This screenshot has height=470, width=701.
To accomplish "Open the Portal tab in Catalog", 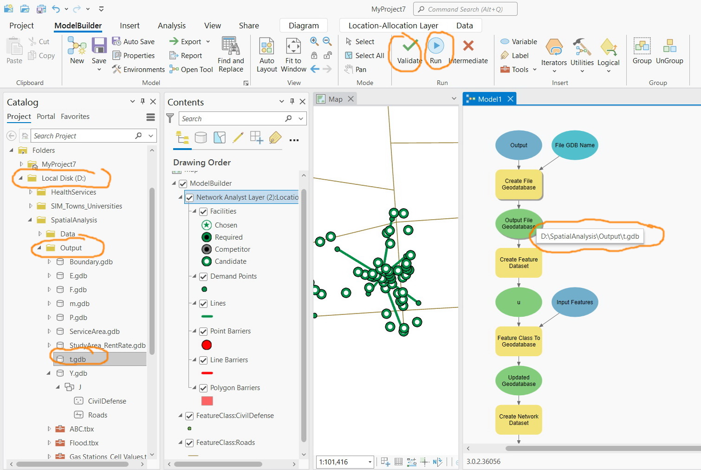I will coord(45,117).
